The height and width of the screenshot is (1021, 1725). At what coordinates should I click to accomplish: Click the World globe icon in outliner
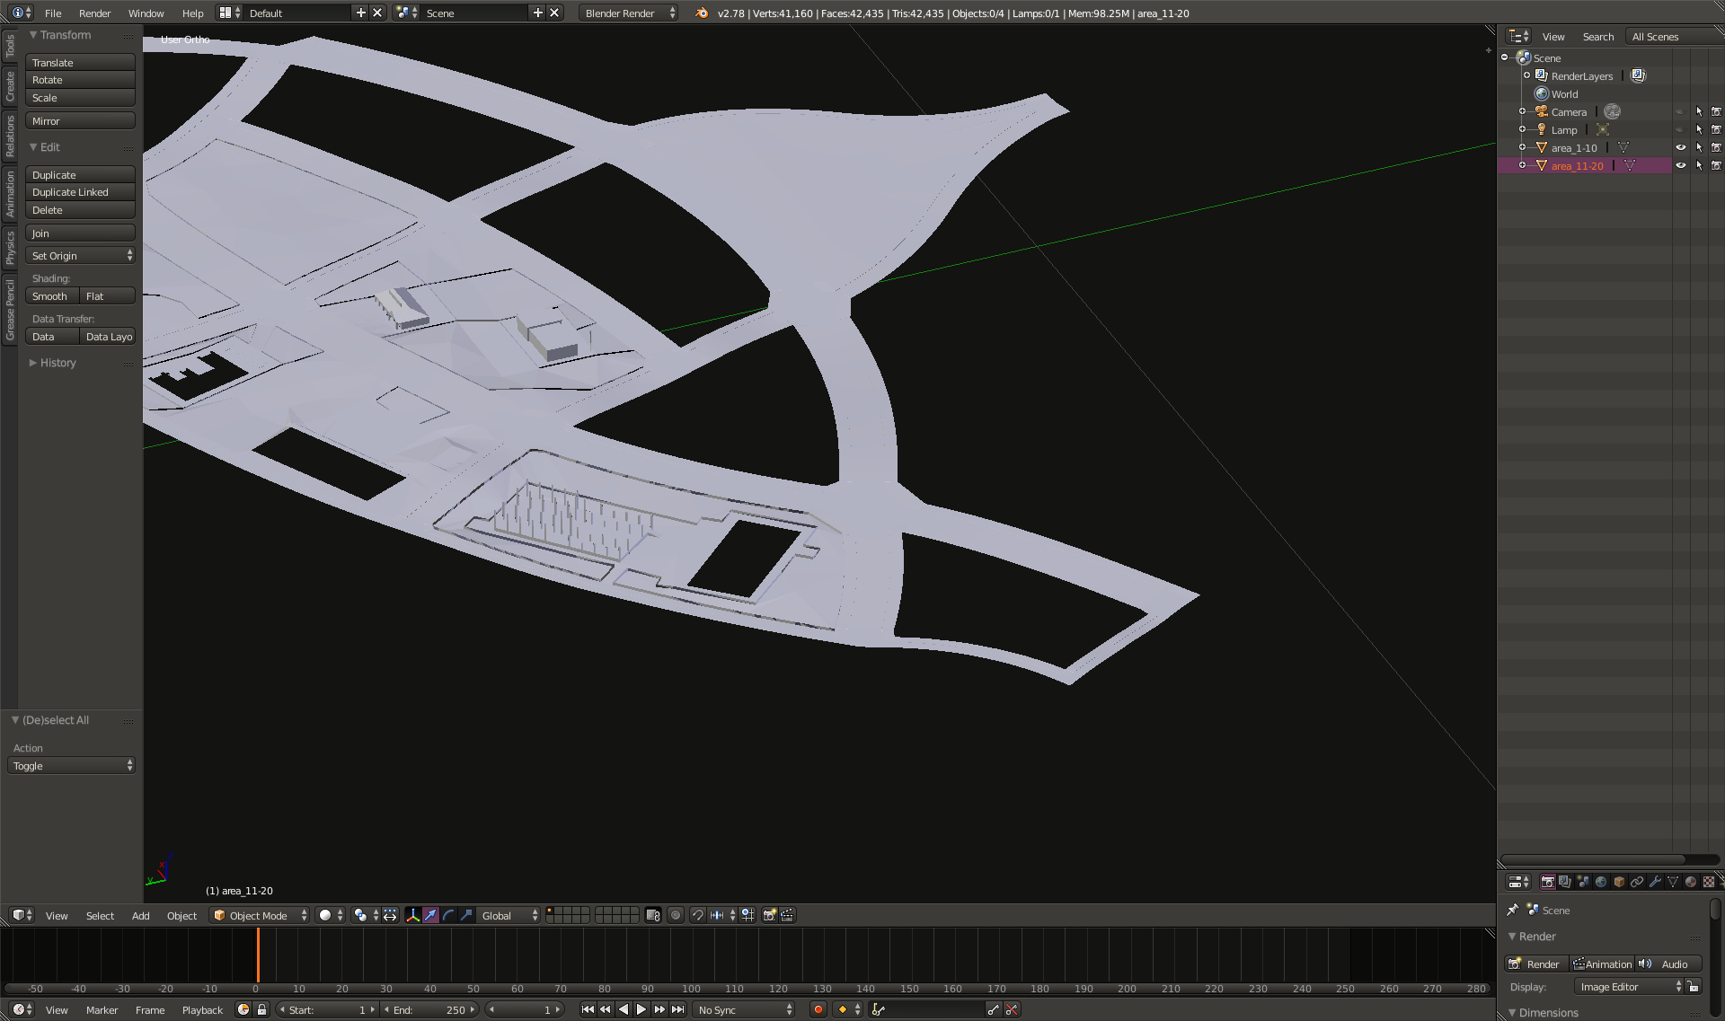tap(1542, 94)
